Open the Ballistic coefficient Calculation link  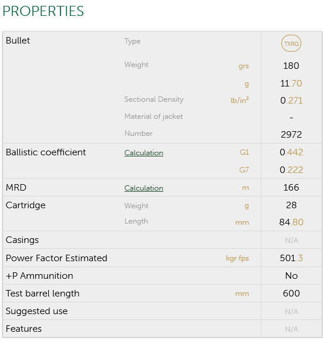click(144, 153)
